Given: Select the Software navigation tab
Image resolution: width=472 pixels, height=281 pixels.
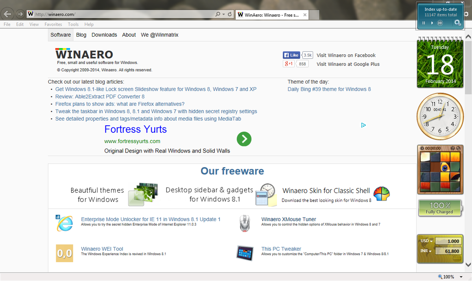Looking at the screenshot, I should [61, 35].
